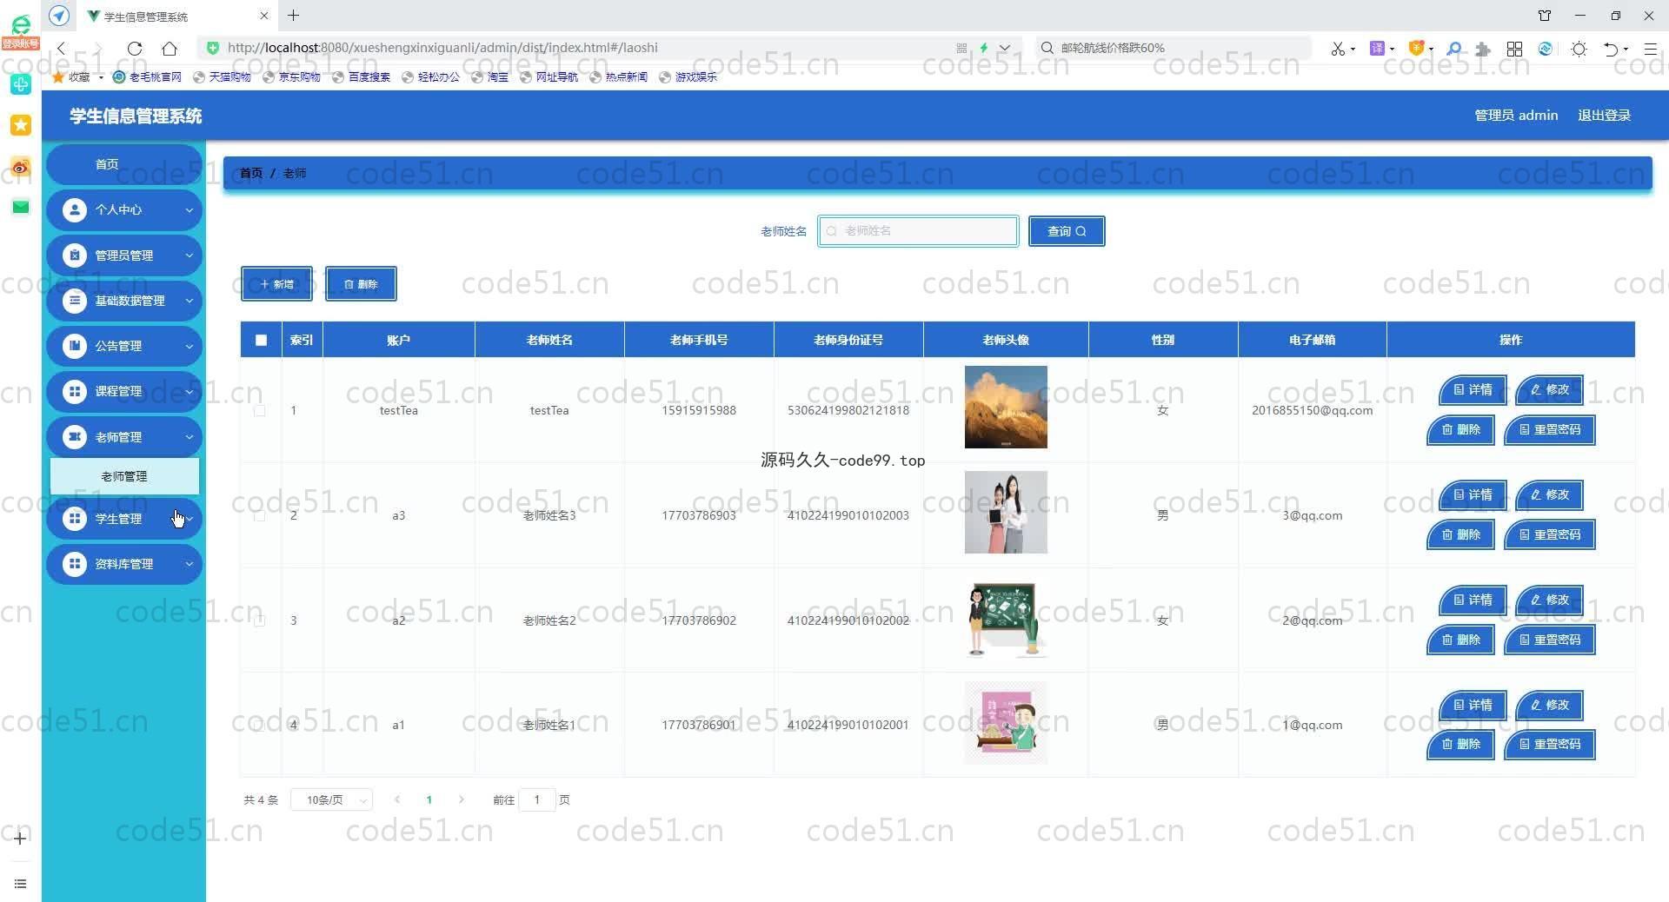The height and width of the screenshot is (902, 1669).
Task: Expand the 管理员管理 menu chevron
Action: tap(189, 255)
